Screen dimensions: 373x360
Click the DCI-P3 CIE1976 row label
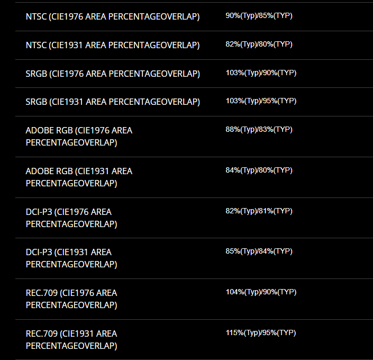tap(71, 218)
